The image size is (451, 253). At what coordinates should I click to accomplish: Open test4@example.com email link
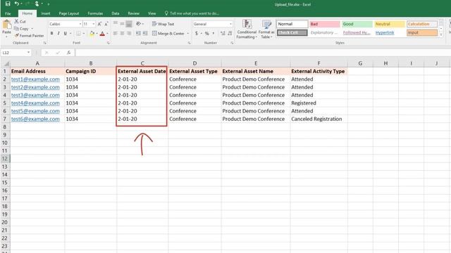point(35,103)
